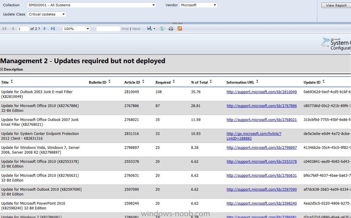The image size is (351, 218).
Task: Click the Required value 87
Action: [x=158, y=106]
